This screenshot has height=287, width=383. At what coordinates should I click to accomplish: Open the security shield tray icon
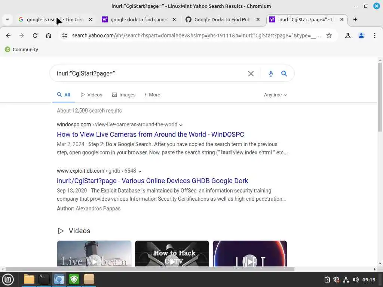point(336,280)
